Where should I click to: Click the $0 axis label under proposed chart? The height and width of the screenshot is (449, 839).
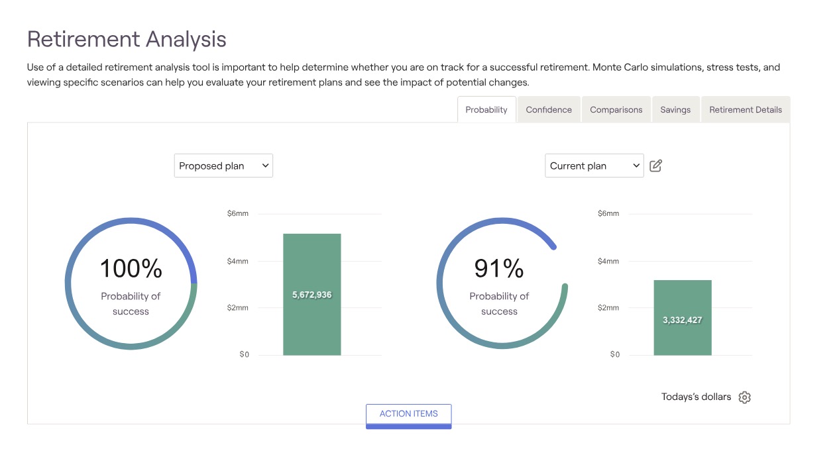coord(244,354)
